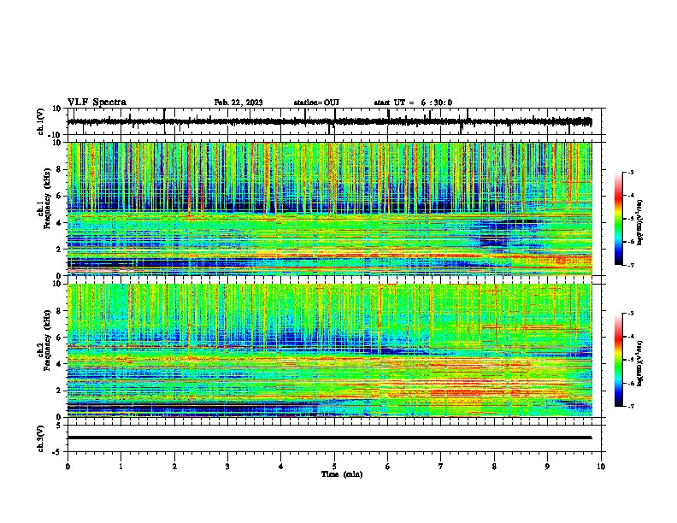The height and width of the screenshot is (523, 677).
Task: Click the -3 value on ch.2 color bar
Action: 631,314
